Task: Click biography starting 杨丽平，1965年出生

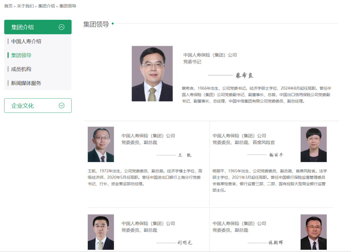Action: [270, 181]
